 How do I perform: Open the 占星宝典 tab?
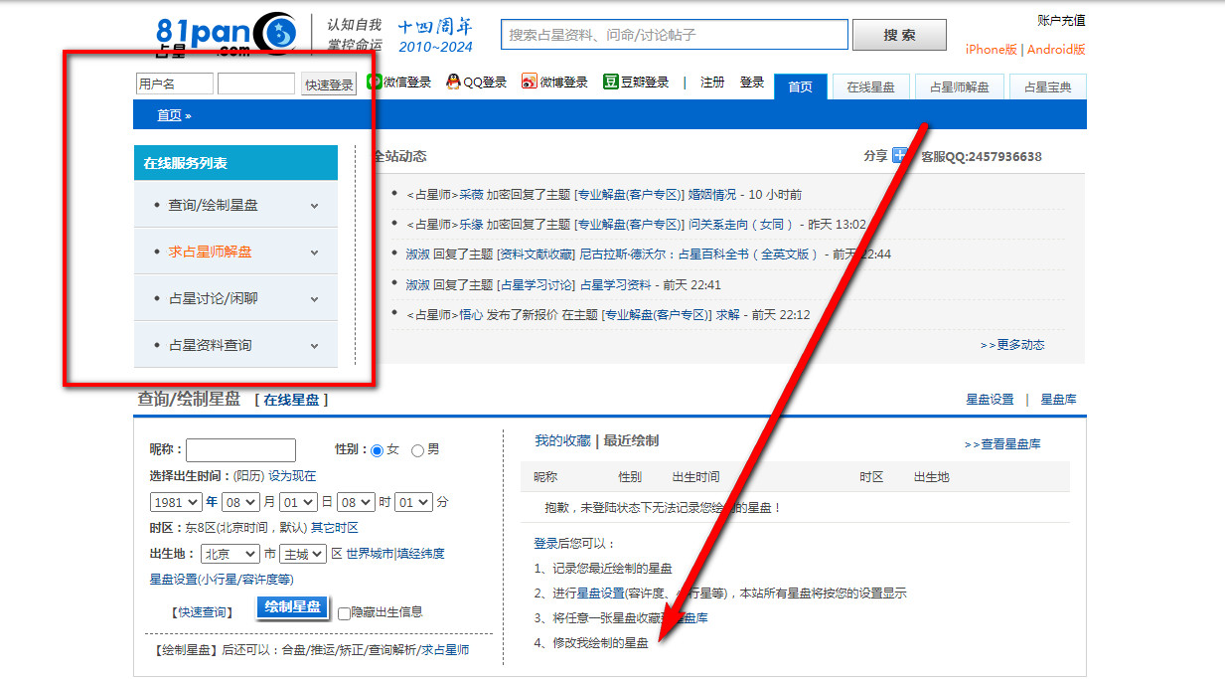pyautogui.click(x=1048, y=87)
